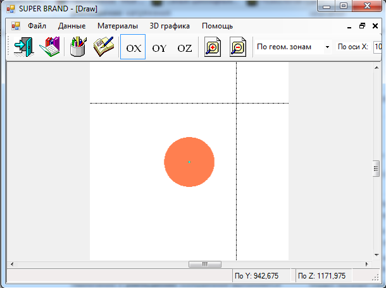Select the OX axis view button
The image size is (386, 288).
(x=133, y=47)
